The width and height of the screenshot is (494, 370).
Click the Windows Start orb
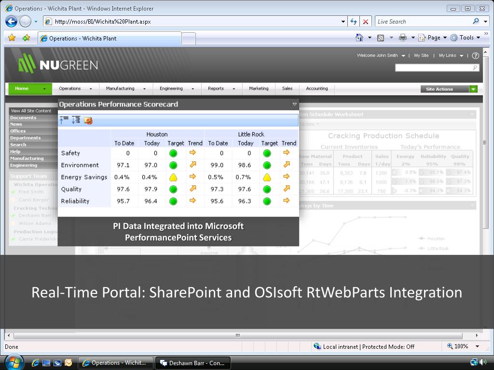(14, 362)
